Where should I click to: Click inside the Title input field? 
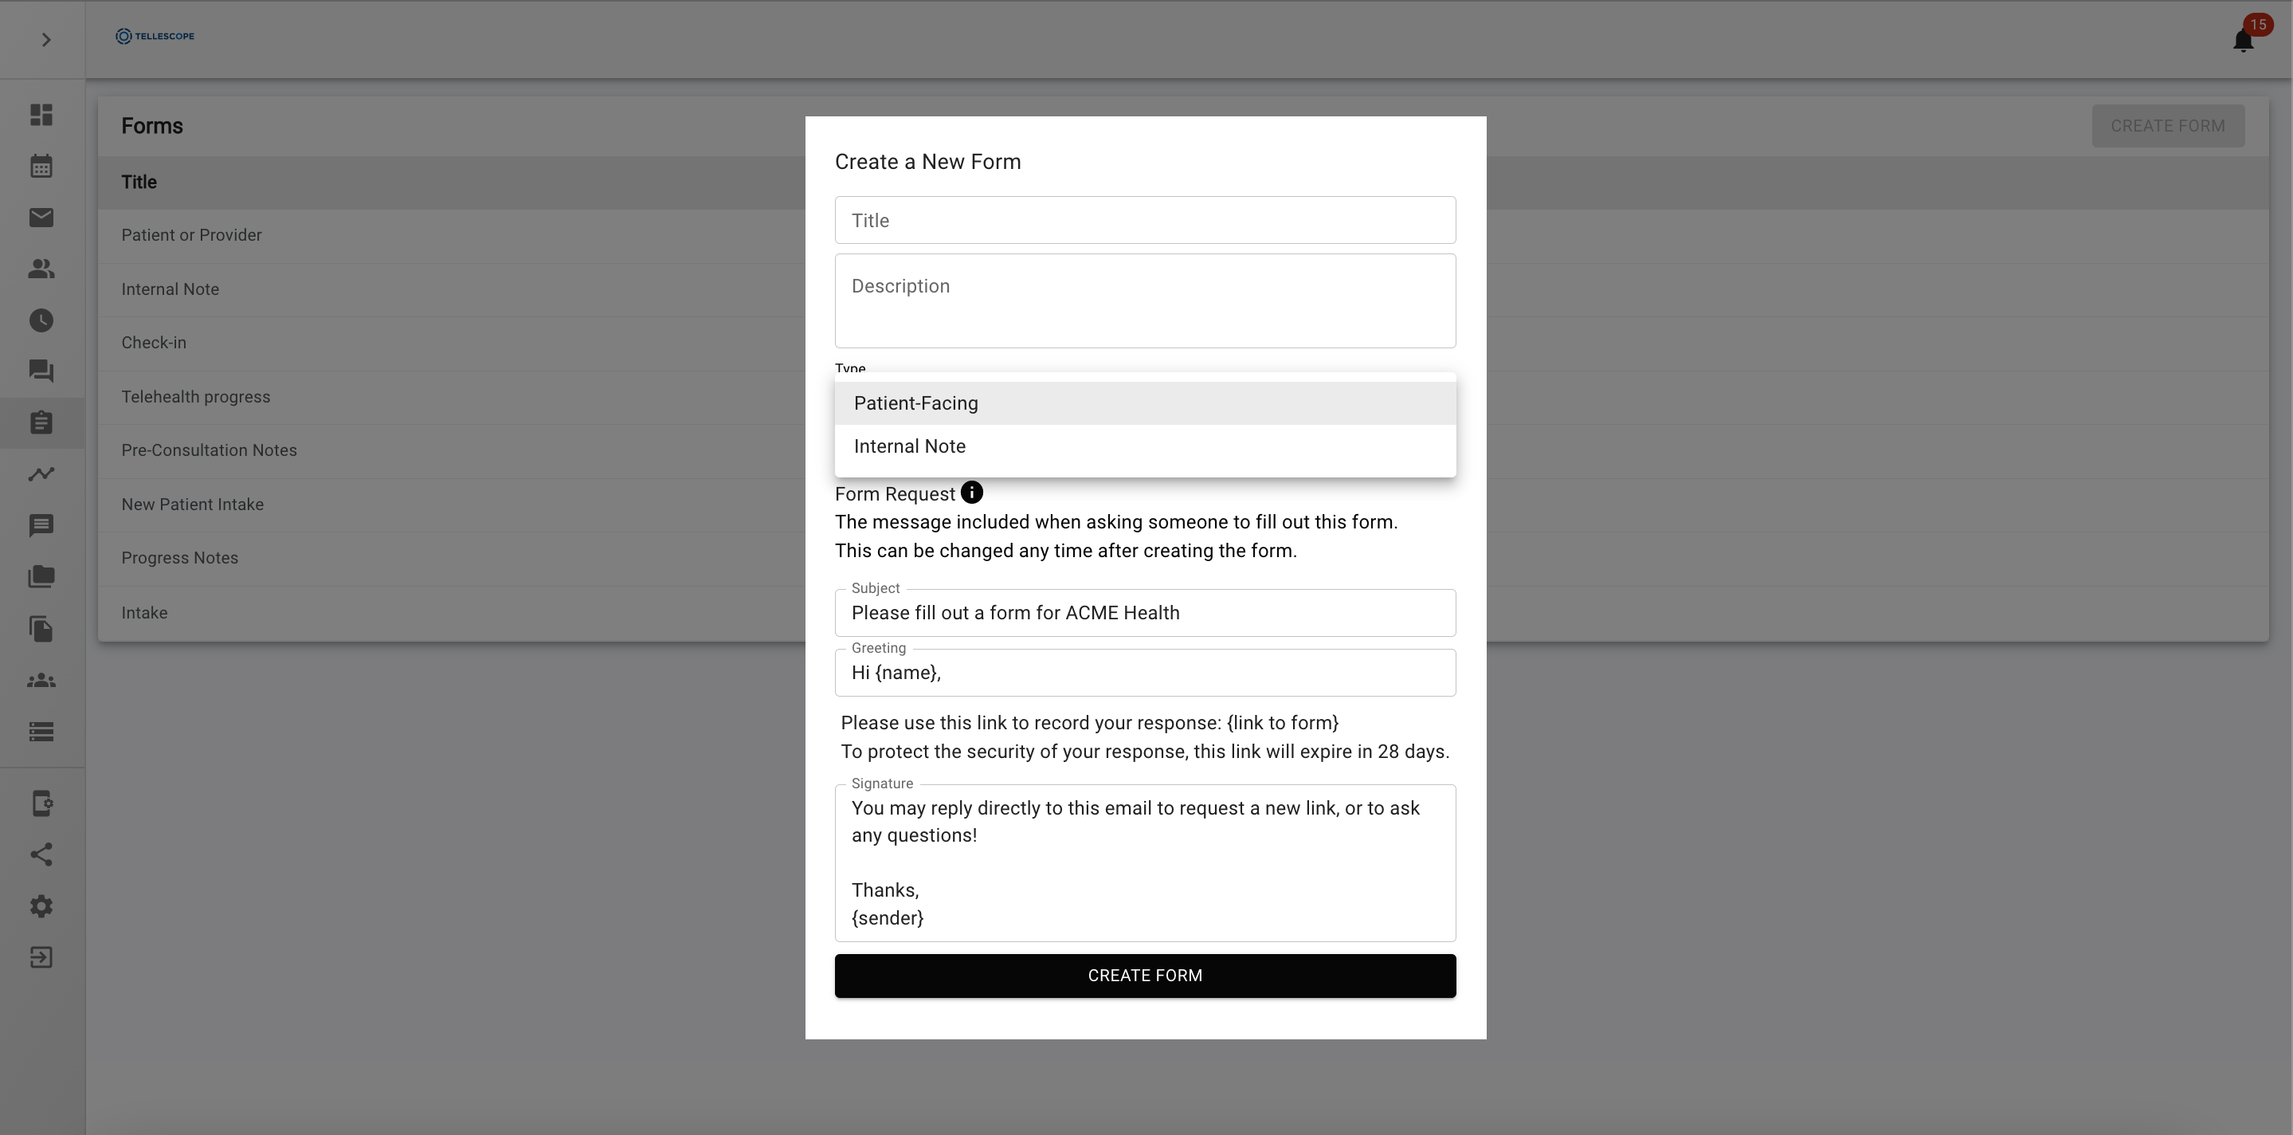pyautogui.click(x=1145, y=220)
